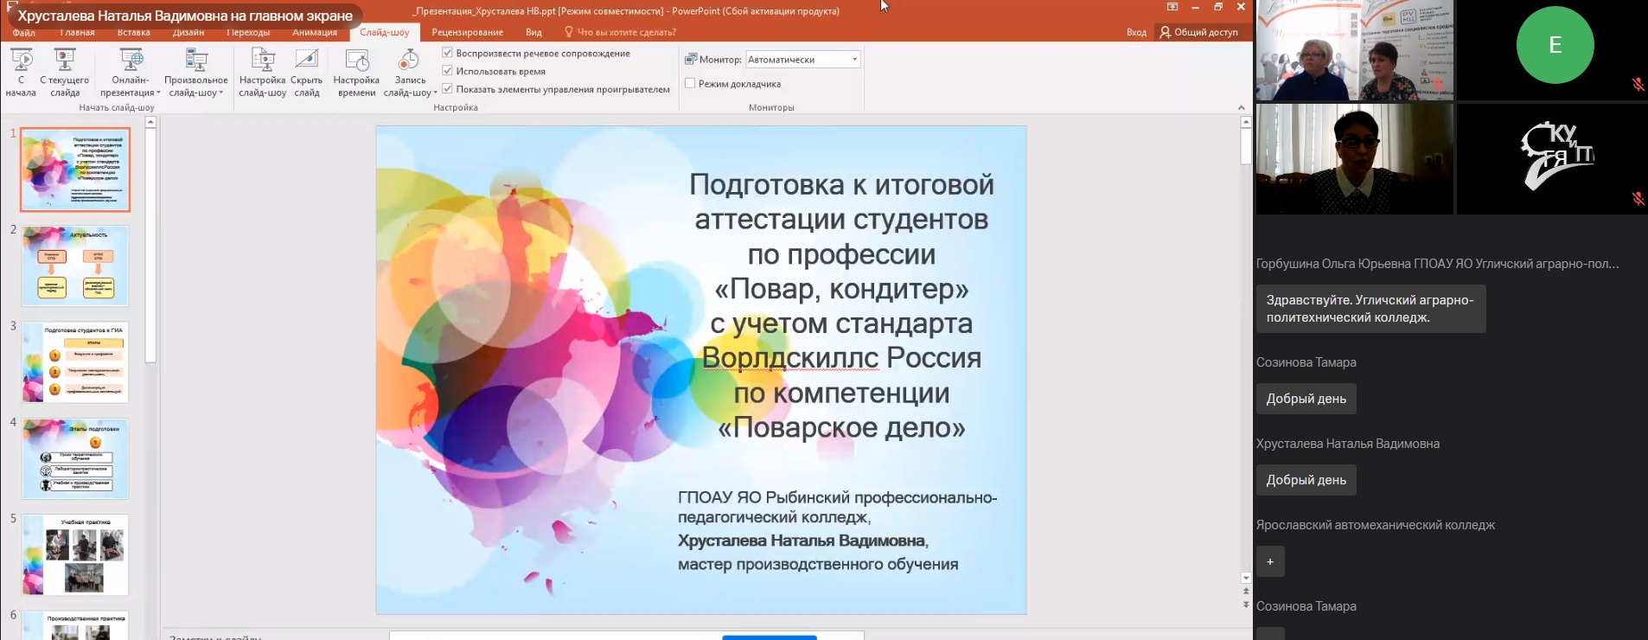Click 'Что вы хотите сделать?' search field

click(x=620, y=32)
